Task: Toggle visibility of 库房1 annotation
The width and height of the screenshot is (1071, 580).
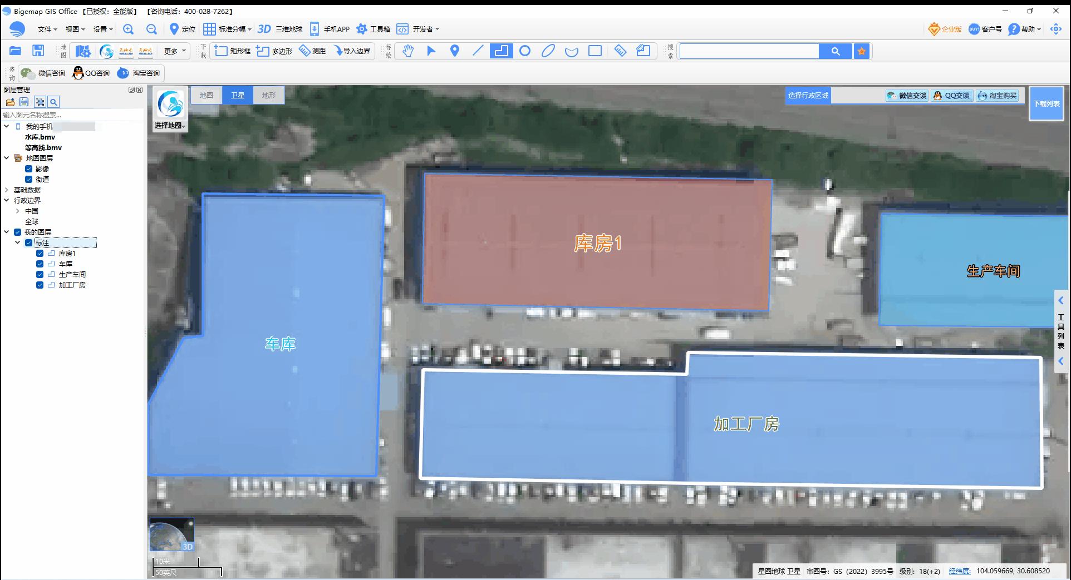Action: point(40,253)
